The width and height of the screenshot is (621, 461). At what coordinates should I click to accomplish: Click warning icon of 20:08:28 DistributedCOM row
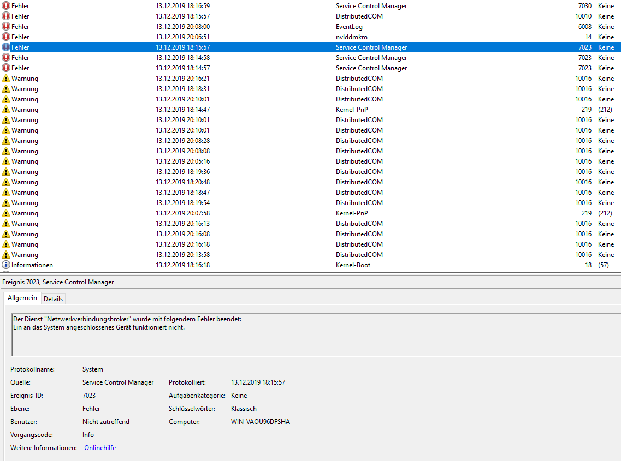6,140
